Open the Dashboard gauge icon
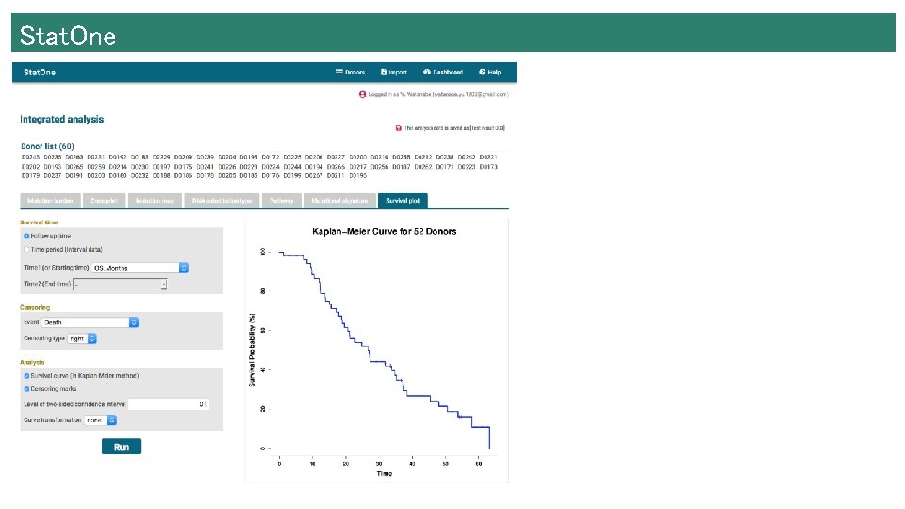The height and width of the screenshot is (509, 905). [x=427, y=73]
